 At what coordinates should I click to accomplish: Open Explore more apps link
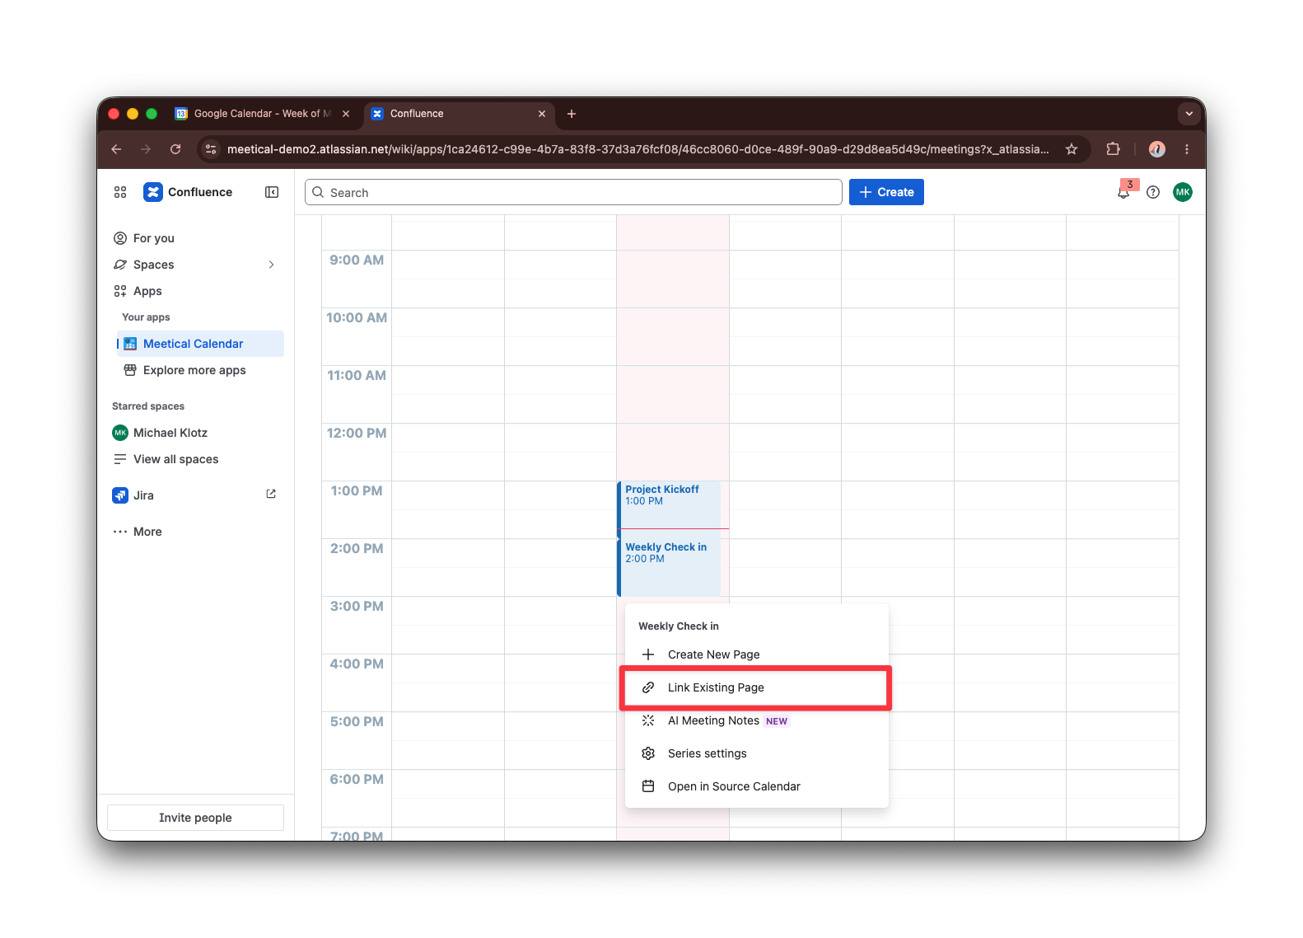(194, 370)
